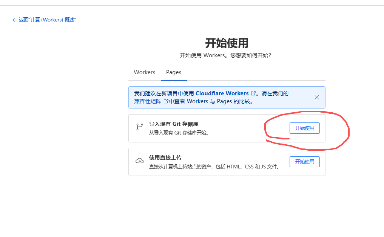
Task: Switch to the Pages tab
Action: [x=173, y=72]
